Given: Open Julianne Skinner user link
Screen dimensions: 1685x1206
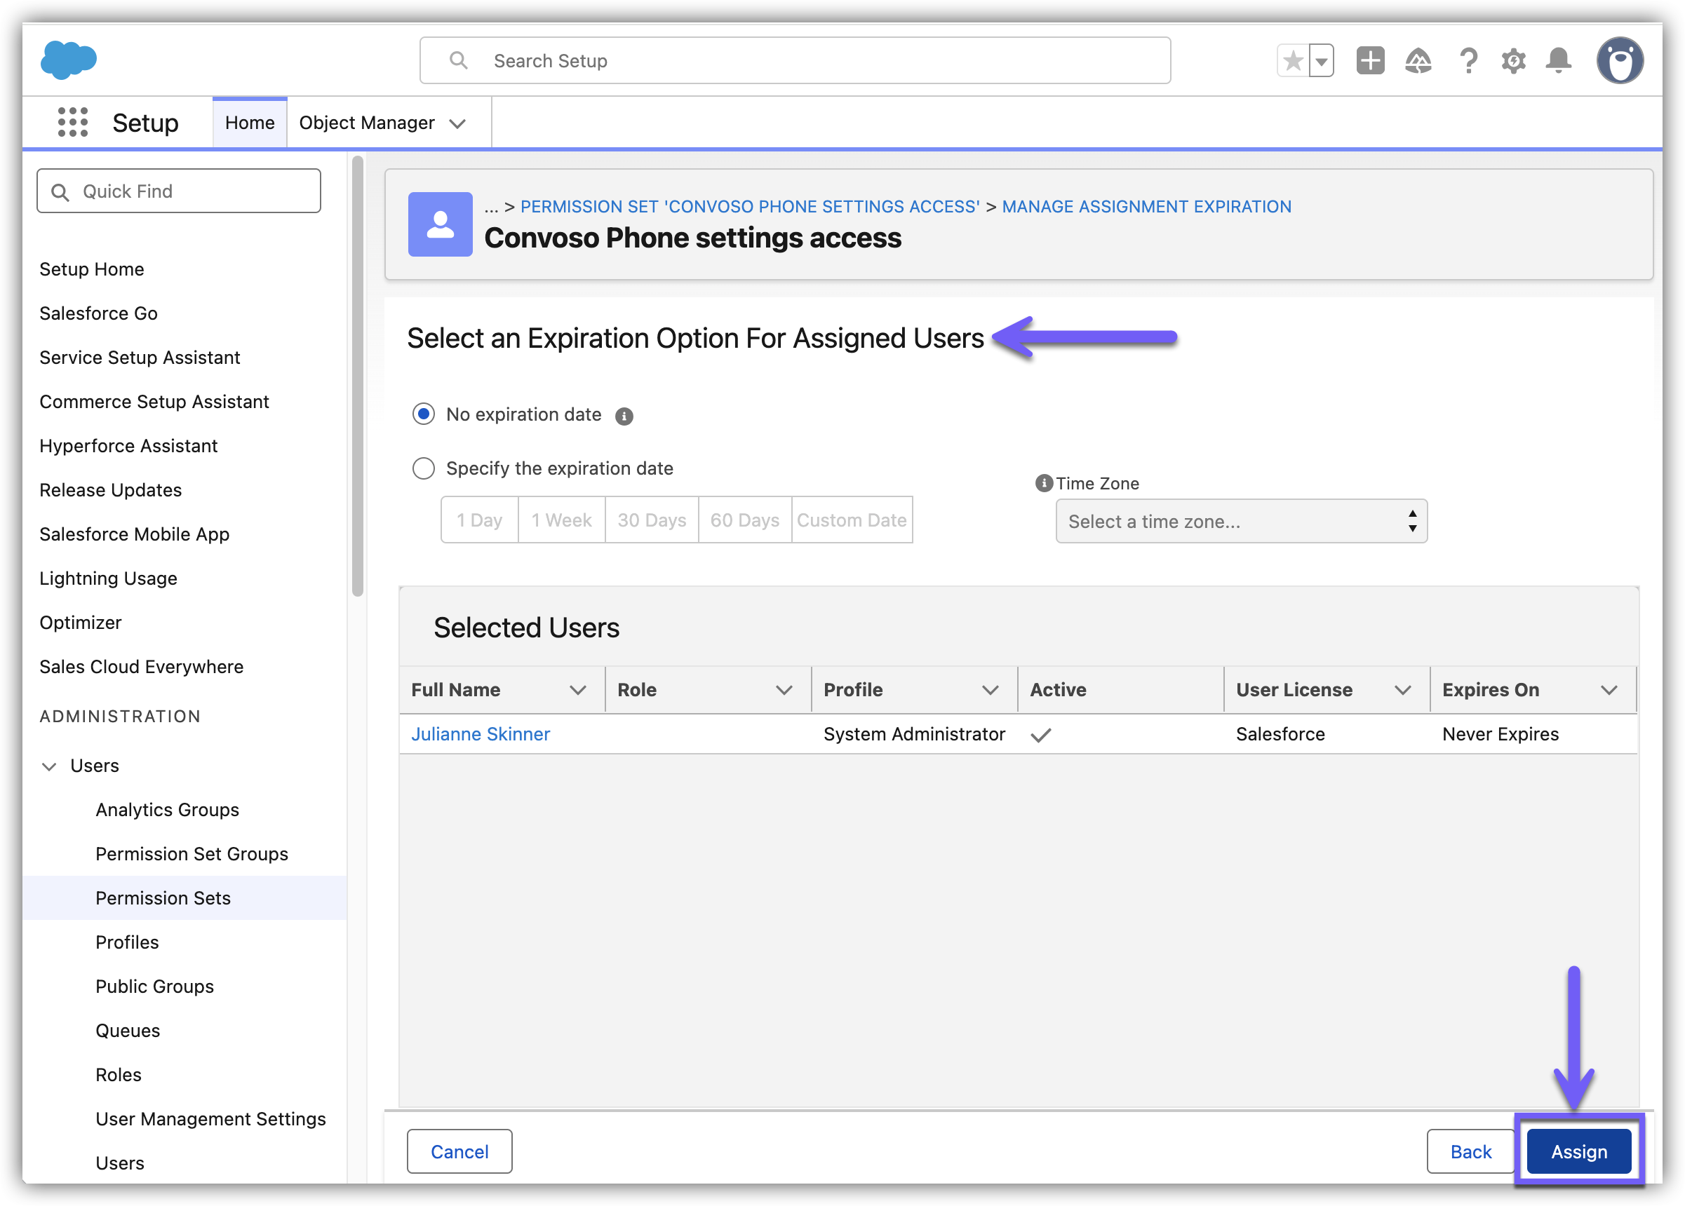Looking at the screenshot, I should [x=481, y=734].
